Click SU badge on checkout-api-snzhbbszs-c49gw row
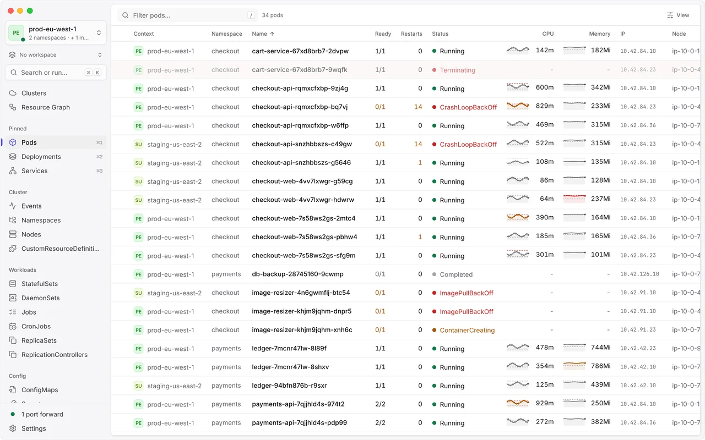 [x=138, y=144]
